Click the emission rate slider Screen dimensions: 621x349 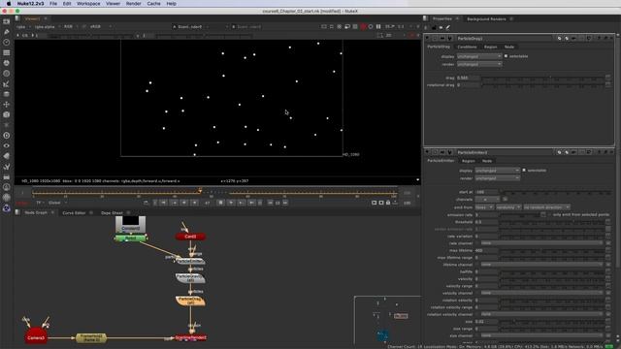520,214
